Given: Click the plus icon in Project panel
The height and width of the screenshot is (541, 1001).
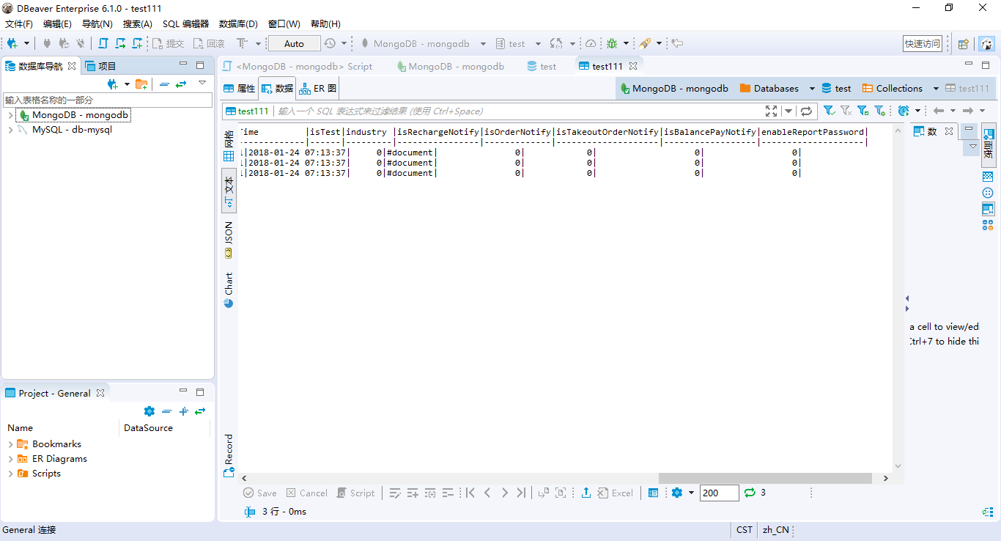Looking at the screenshot, I should click(184, 411).
